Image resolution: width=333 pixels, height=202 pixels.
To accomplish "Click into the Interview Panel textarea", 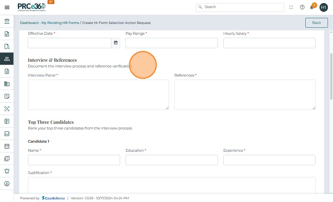I will 98,94.
